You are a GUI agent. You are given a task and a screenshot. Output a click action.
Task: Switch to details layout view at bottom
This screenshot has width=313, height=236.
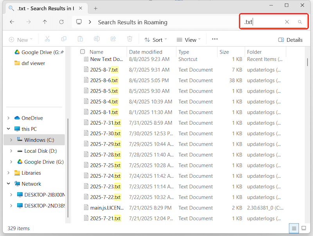pyautogui.click(x=294, y=228)
